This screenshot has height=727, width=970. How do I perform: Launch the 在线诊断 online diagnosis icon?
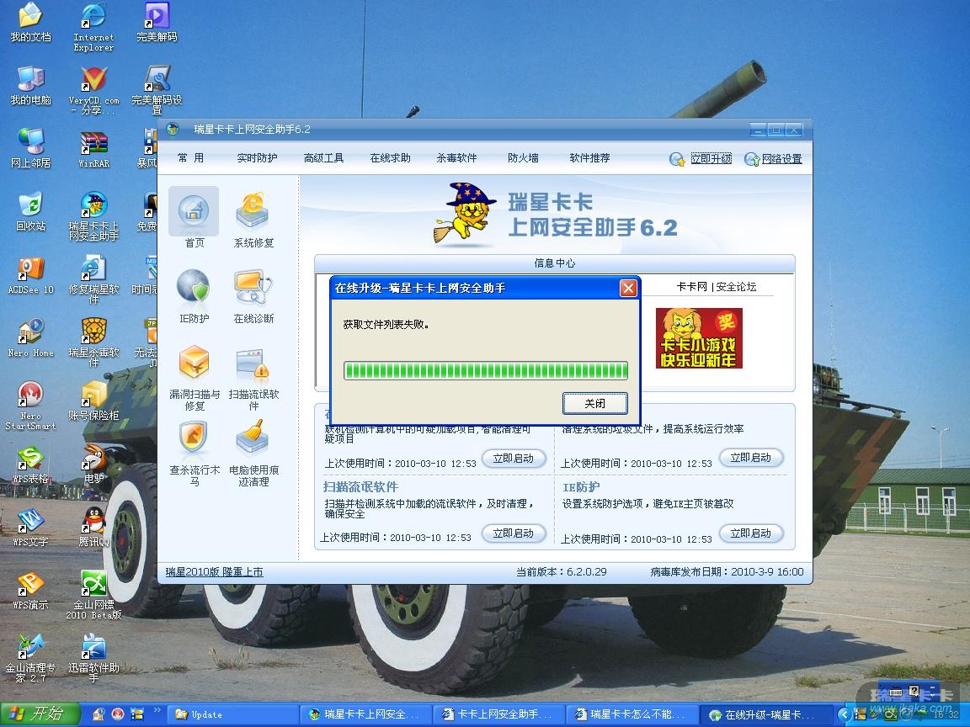point(253,288)
